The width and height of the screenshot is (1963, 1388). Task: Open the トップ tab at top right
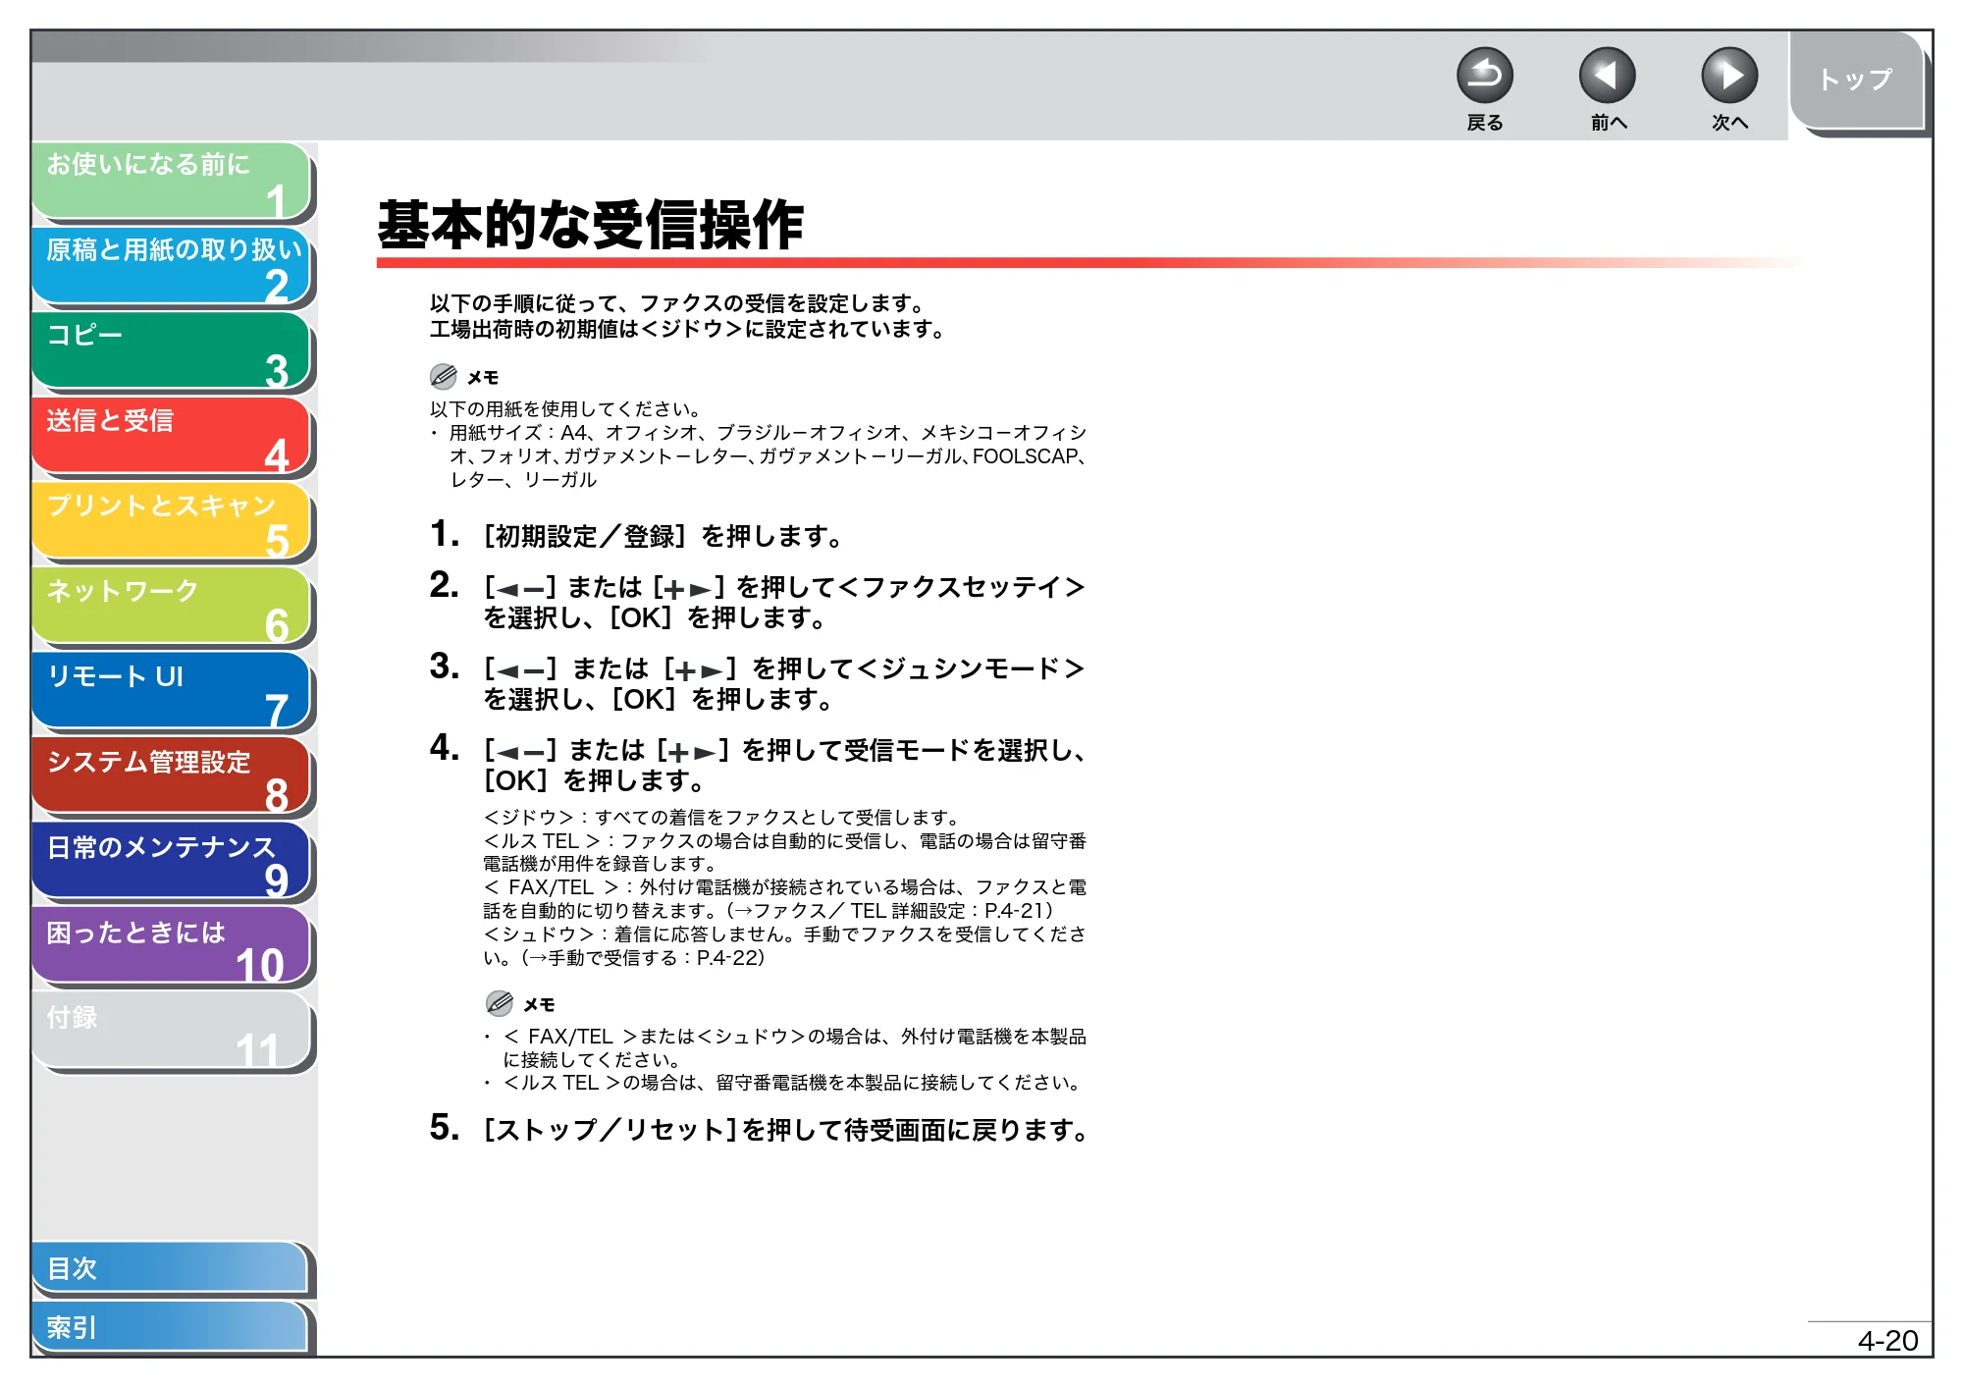(1856, 80)
